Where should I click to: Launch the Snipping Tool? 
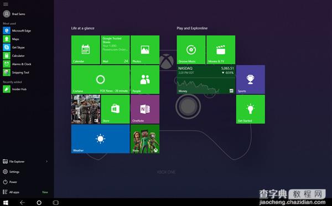[x=16, y=73]
